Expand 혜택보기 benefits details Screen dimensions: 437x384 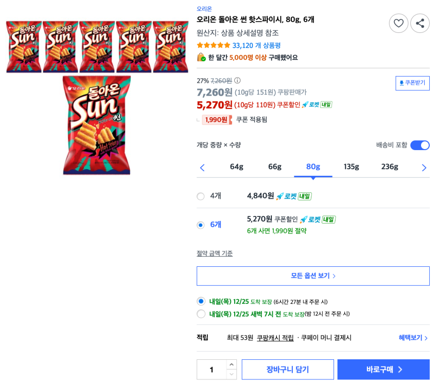[413, 338]
